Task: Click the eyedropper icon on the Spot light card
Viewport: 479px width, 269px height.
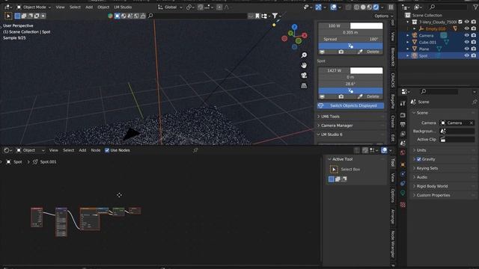Action: pyautogui.click(x=360, y=96)
